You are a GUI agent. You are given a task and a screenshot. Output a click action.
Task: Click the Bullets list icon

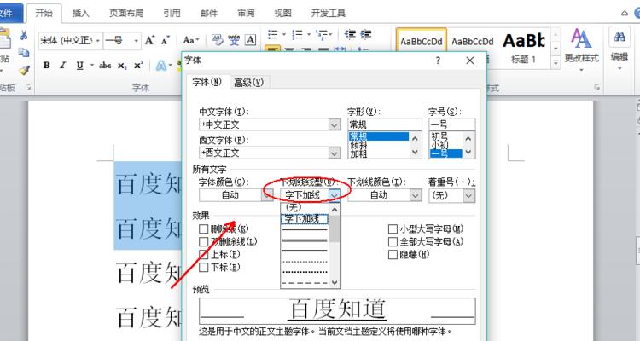click(273, 34)
